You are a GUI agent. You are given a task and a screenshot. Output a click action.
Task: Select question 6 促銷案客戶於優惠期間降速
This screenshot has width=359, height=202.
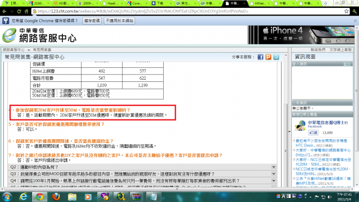click(61, 141)
